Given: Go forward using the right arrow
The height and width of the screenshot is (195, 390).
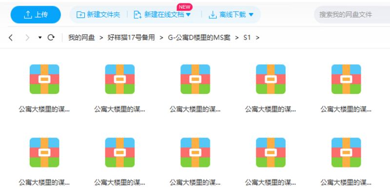Looking at the screenshot, I should pyautogui.click(x=27, y=38).
